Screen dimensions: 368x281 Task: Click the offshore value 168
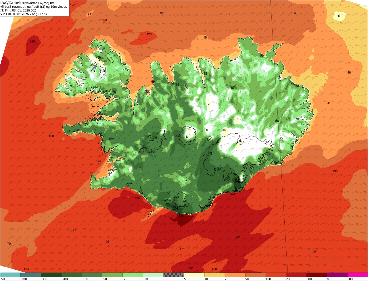point(51,136)
